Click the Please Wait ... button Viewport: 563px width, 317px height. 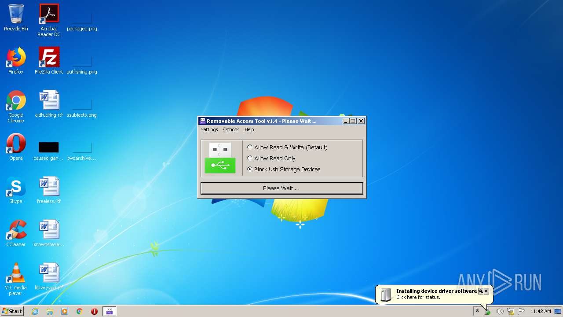(281, 188)
